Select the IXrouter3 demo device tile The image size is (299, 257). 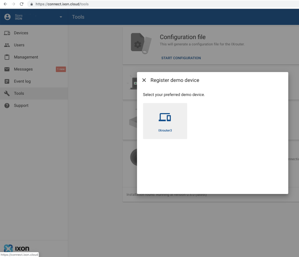coord(165,121)
